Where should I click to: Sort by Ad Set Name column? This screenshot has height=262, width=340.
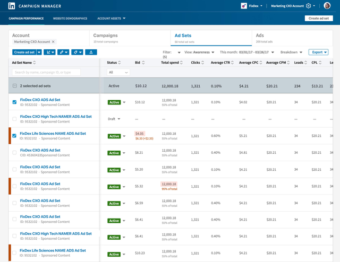(x=34, y=63)
